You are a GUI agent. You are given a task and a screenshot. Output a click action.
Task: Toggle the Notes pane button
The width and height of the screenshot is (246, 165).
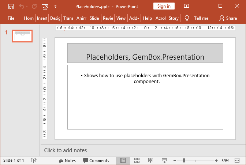click(x=67, y=161)
